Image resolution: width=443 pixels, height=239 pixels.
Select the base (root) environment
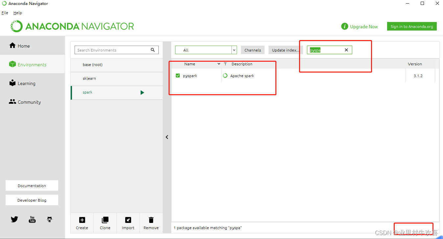117,65
